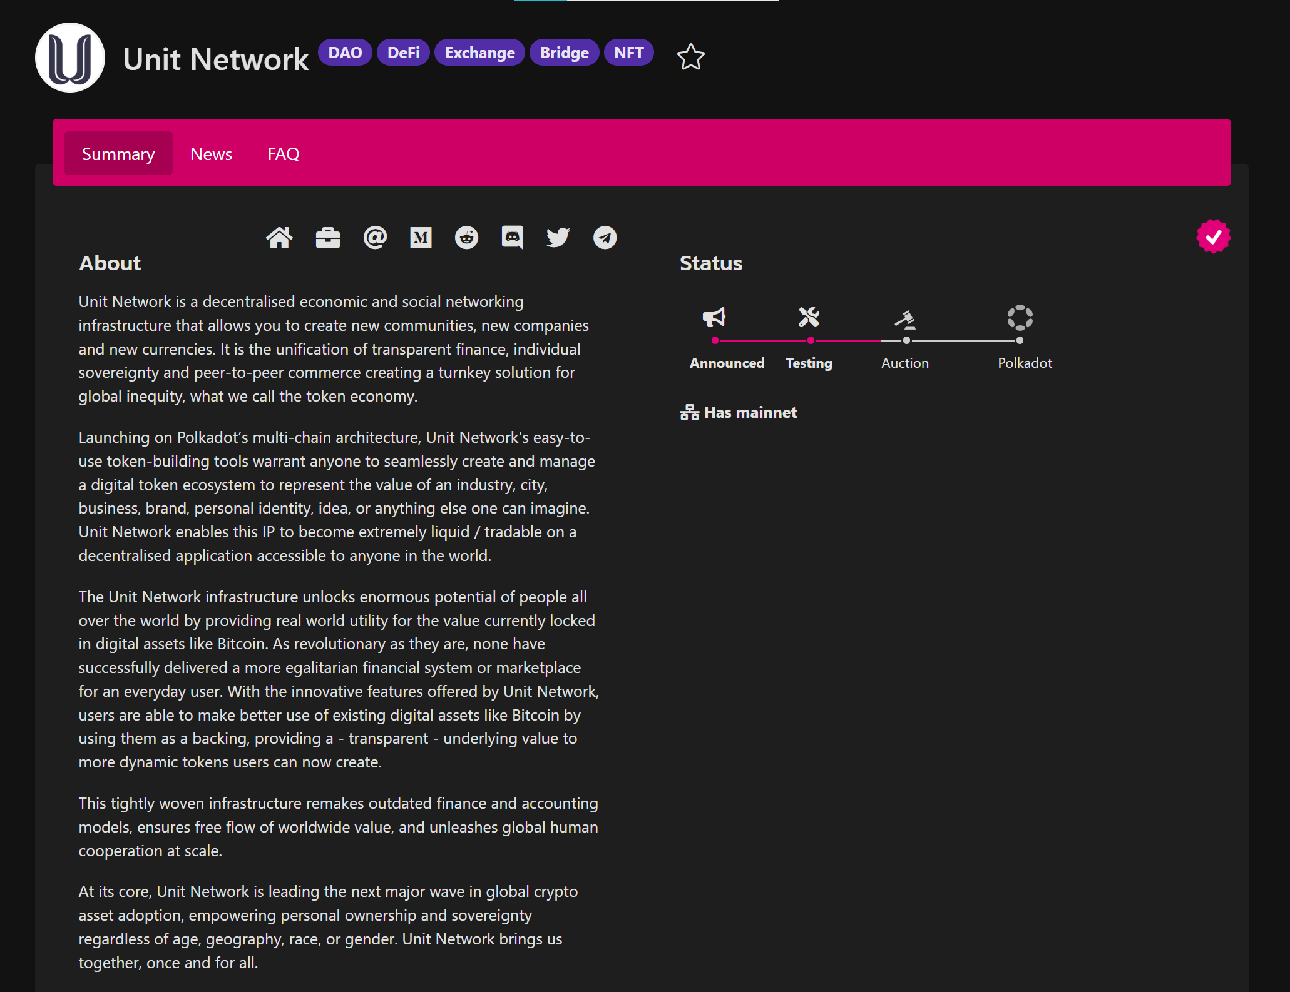The height and width of the screenshot is (992, 1290).
Task: Open the Reddit community icon
Action: coord(466,238)
